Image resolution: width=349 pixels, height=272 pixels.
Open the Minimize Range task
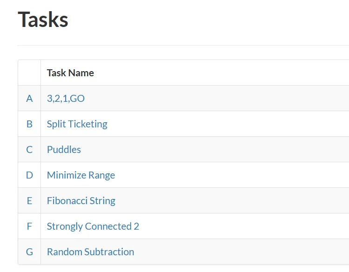pyautogui.click(x=81, y=175)
